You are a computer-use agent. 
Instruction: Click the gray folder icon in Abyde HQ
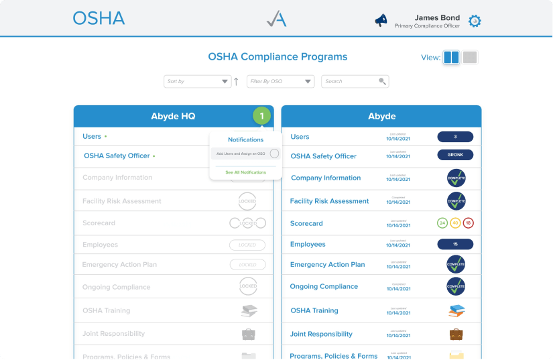point(249,355)
